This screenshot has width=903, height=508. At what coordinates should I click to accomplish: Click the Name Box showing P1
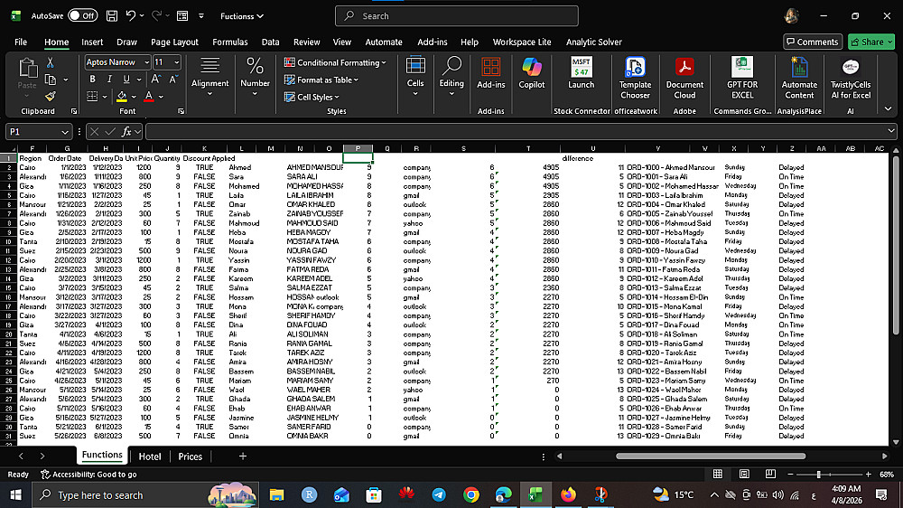pyautogui.click(x=38, y=132)
